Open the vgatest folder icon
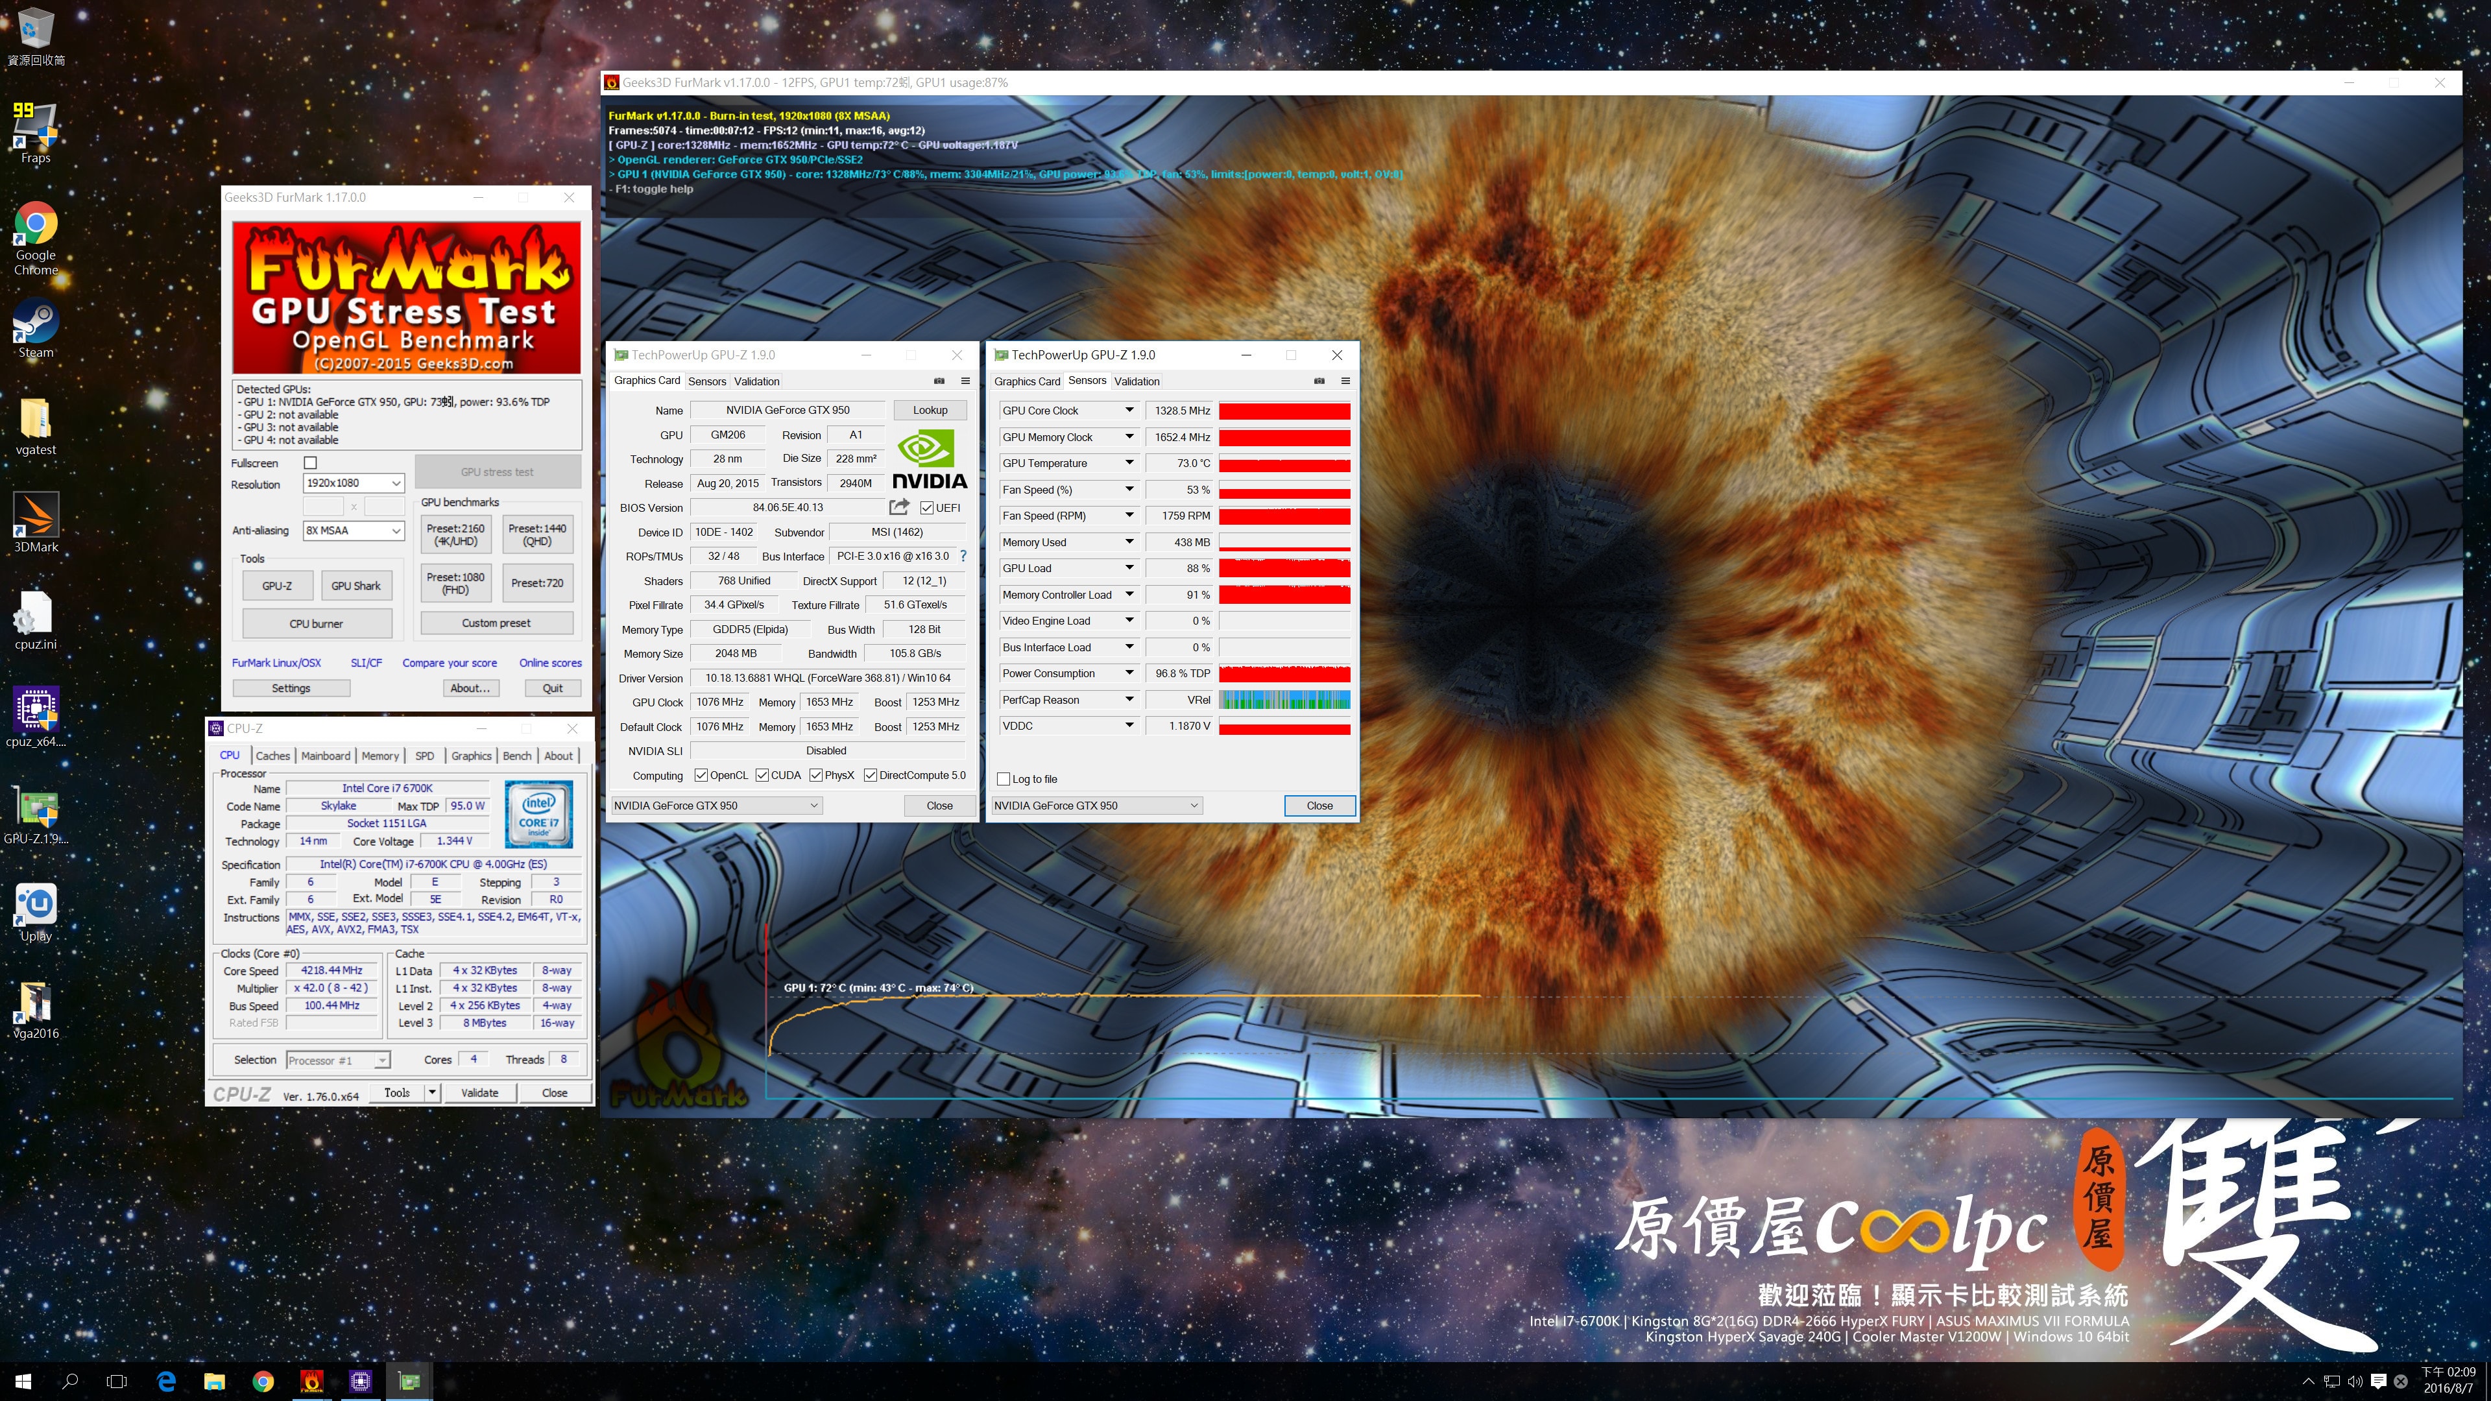Viewport: 2491px width, 1401px height. tap(36, 426)
